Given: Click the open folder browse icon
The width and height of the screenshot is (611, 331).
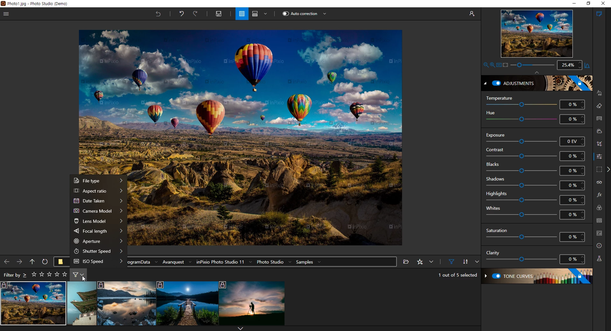Looking at the screenshot, I should pyautogui.click(x=406, y=262).
